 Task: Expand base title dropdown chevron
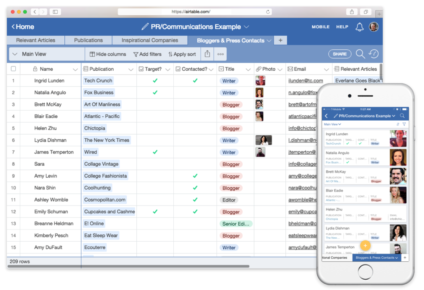(246, 27)
